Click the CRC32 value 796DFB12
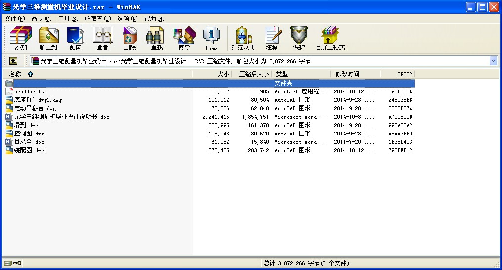The image size is (502, 270). 400,150
